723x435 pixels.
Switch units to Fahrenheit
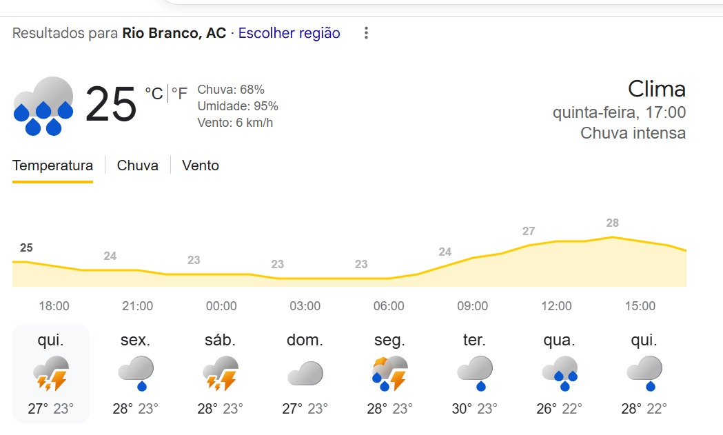pyautogui.click(x=179, y=93)
